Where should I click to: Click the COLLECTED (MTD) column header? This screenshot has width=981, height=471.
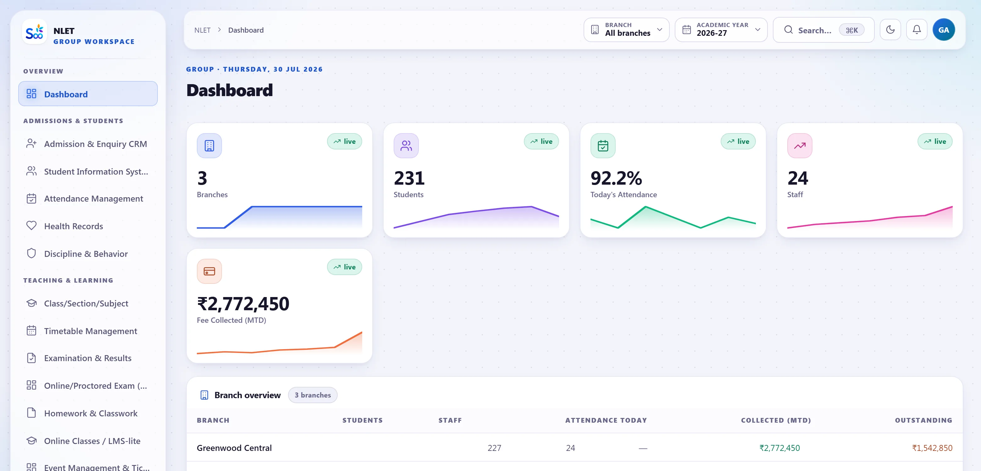[776, 420]
